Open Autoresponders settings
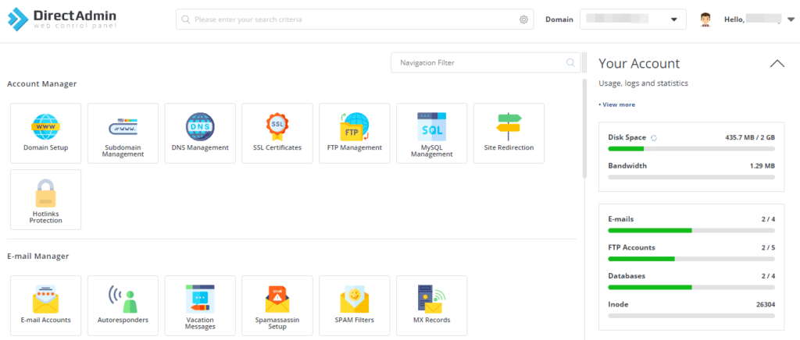This screenshot has width=800, height=340. [123, 305]
